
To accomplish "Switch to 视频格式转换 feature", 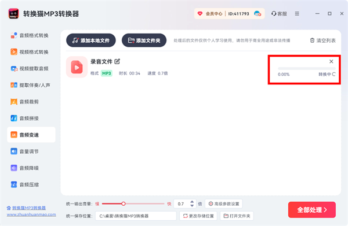I will (31, 52).
